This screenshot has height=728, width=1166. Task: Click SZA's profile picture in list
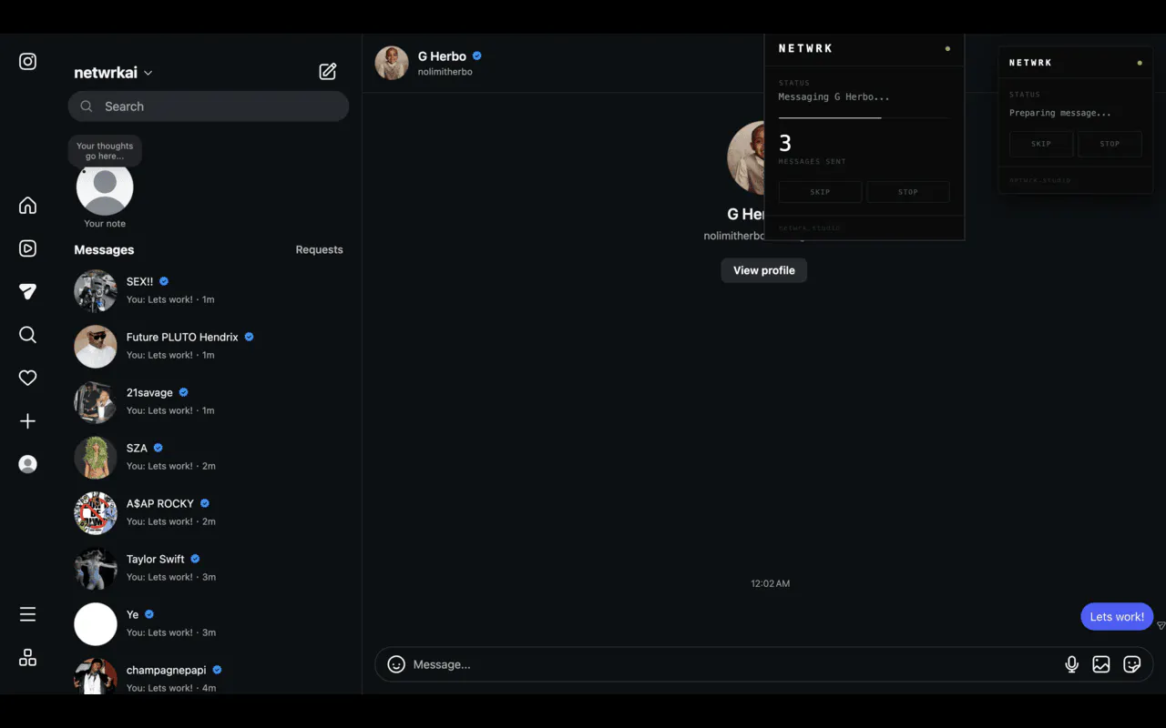point(96,457)
